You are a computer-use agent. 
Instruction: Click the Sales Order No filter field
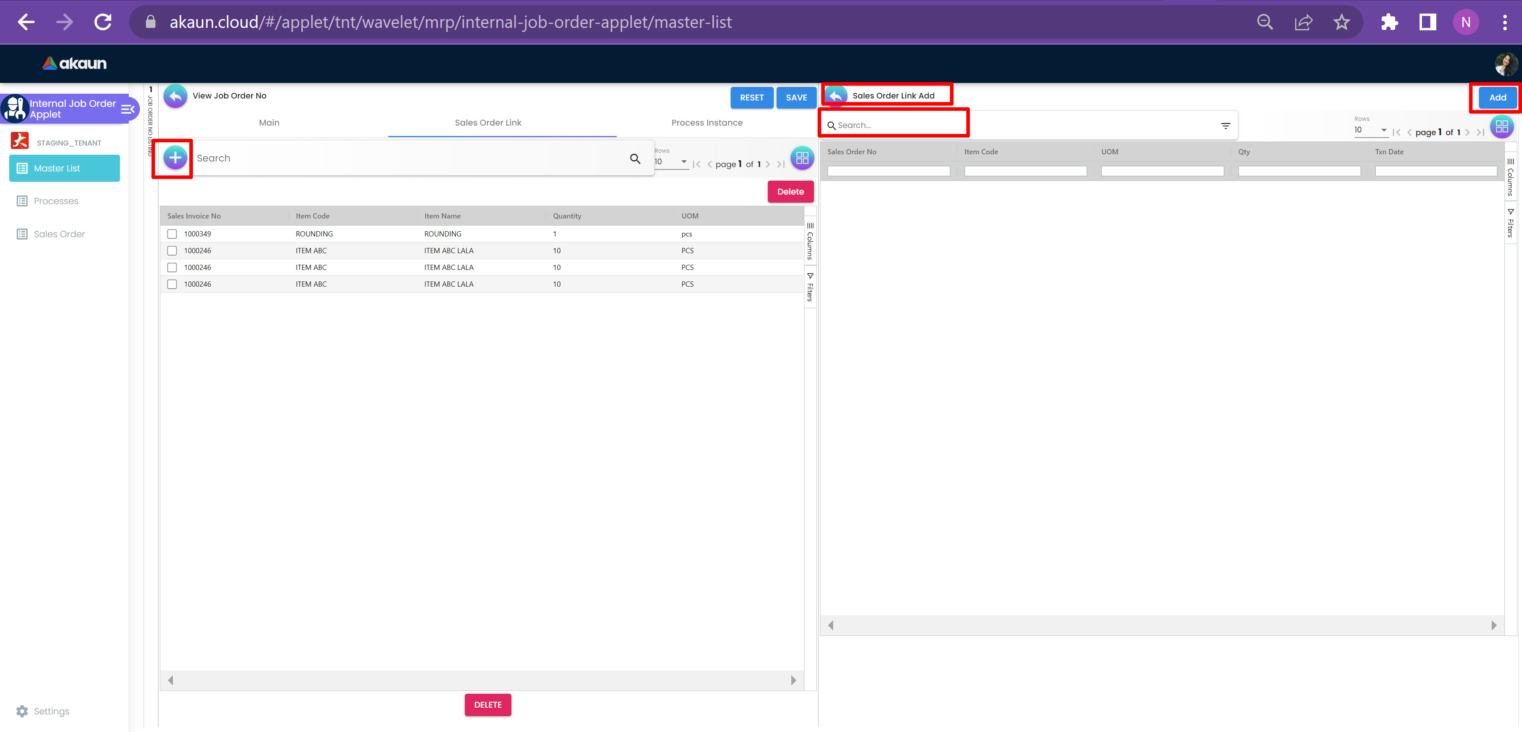coord(888,171)
